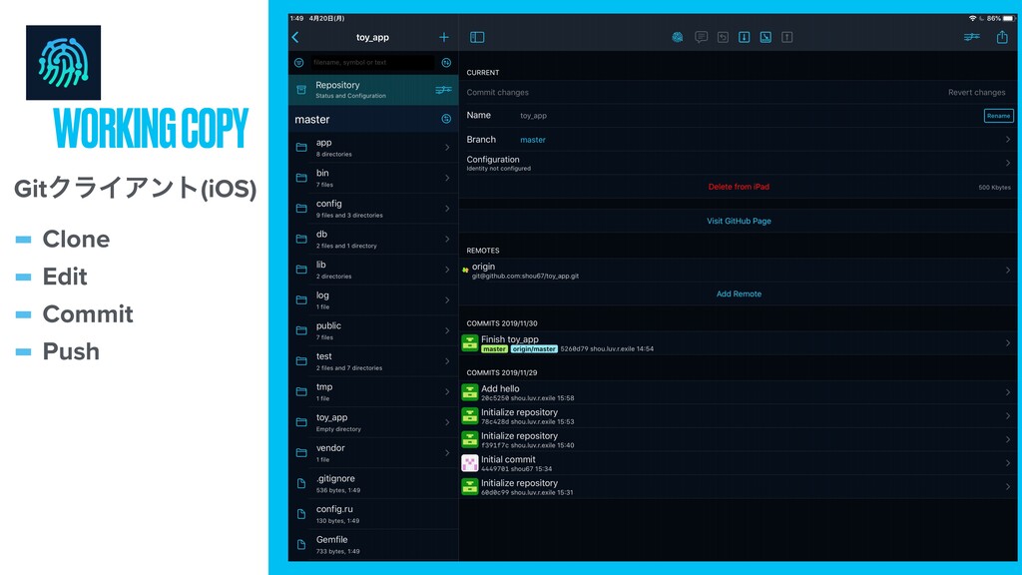Image resolution: width=1022 pixels, height=575 pixels.
Task: Open the Branch row chevron
Action: pyautogui.click(x=1008, y=140)
